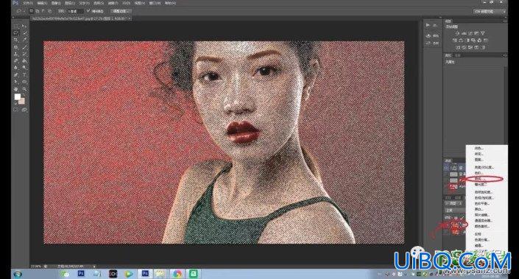
Task: Click Subtract from selection mode icon
Action: point(43,11)
